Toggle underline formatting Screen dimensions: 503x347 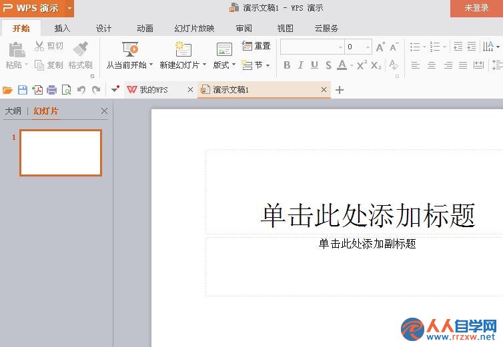(x=314, y=65)
